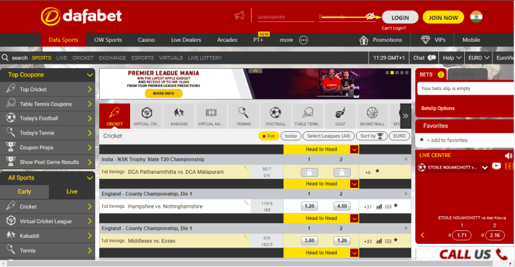The image size is (515, 267).
Task: Collapse the Top Coupons panel
Action: click(x=89, y=75)
